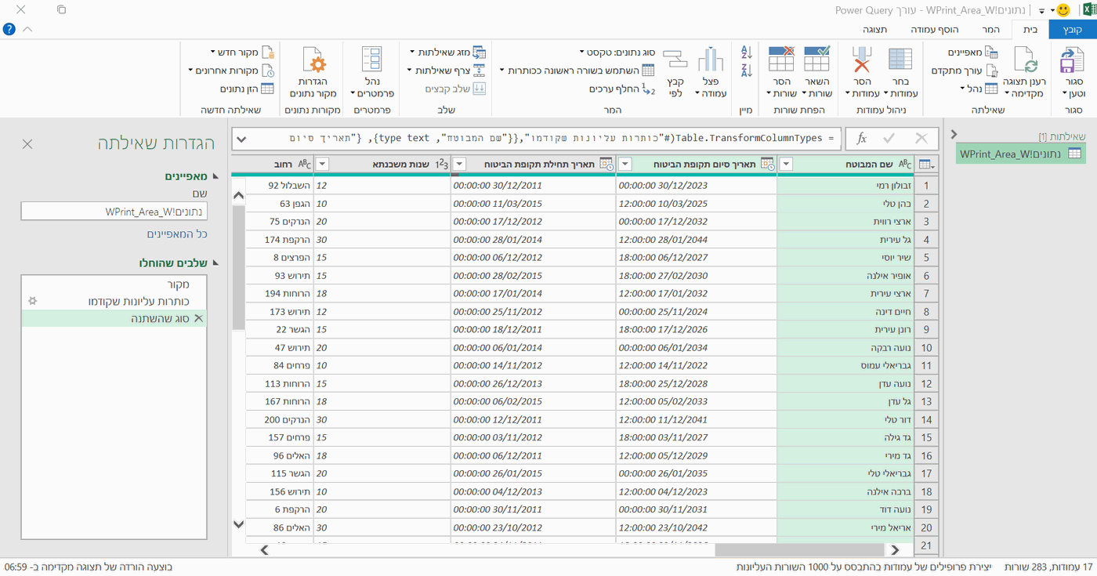Open the Advanced Editor (עורך מתקדם)
Screen dimensions: 1097x576
965,71
